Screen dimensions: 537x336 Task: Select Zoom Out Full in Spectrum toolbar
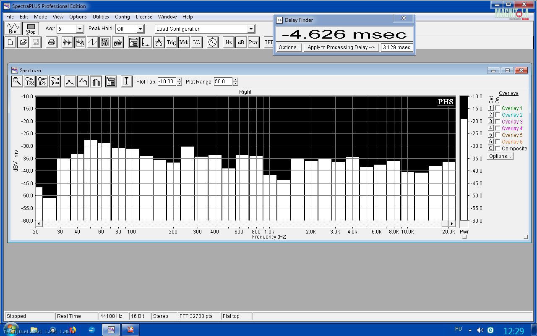point(55,81)
